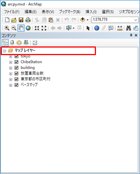Screen dimensions: 140x174
Task: Collapse the マップ レイヤー data frame
Action: click(5, 51)
